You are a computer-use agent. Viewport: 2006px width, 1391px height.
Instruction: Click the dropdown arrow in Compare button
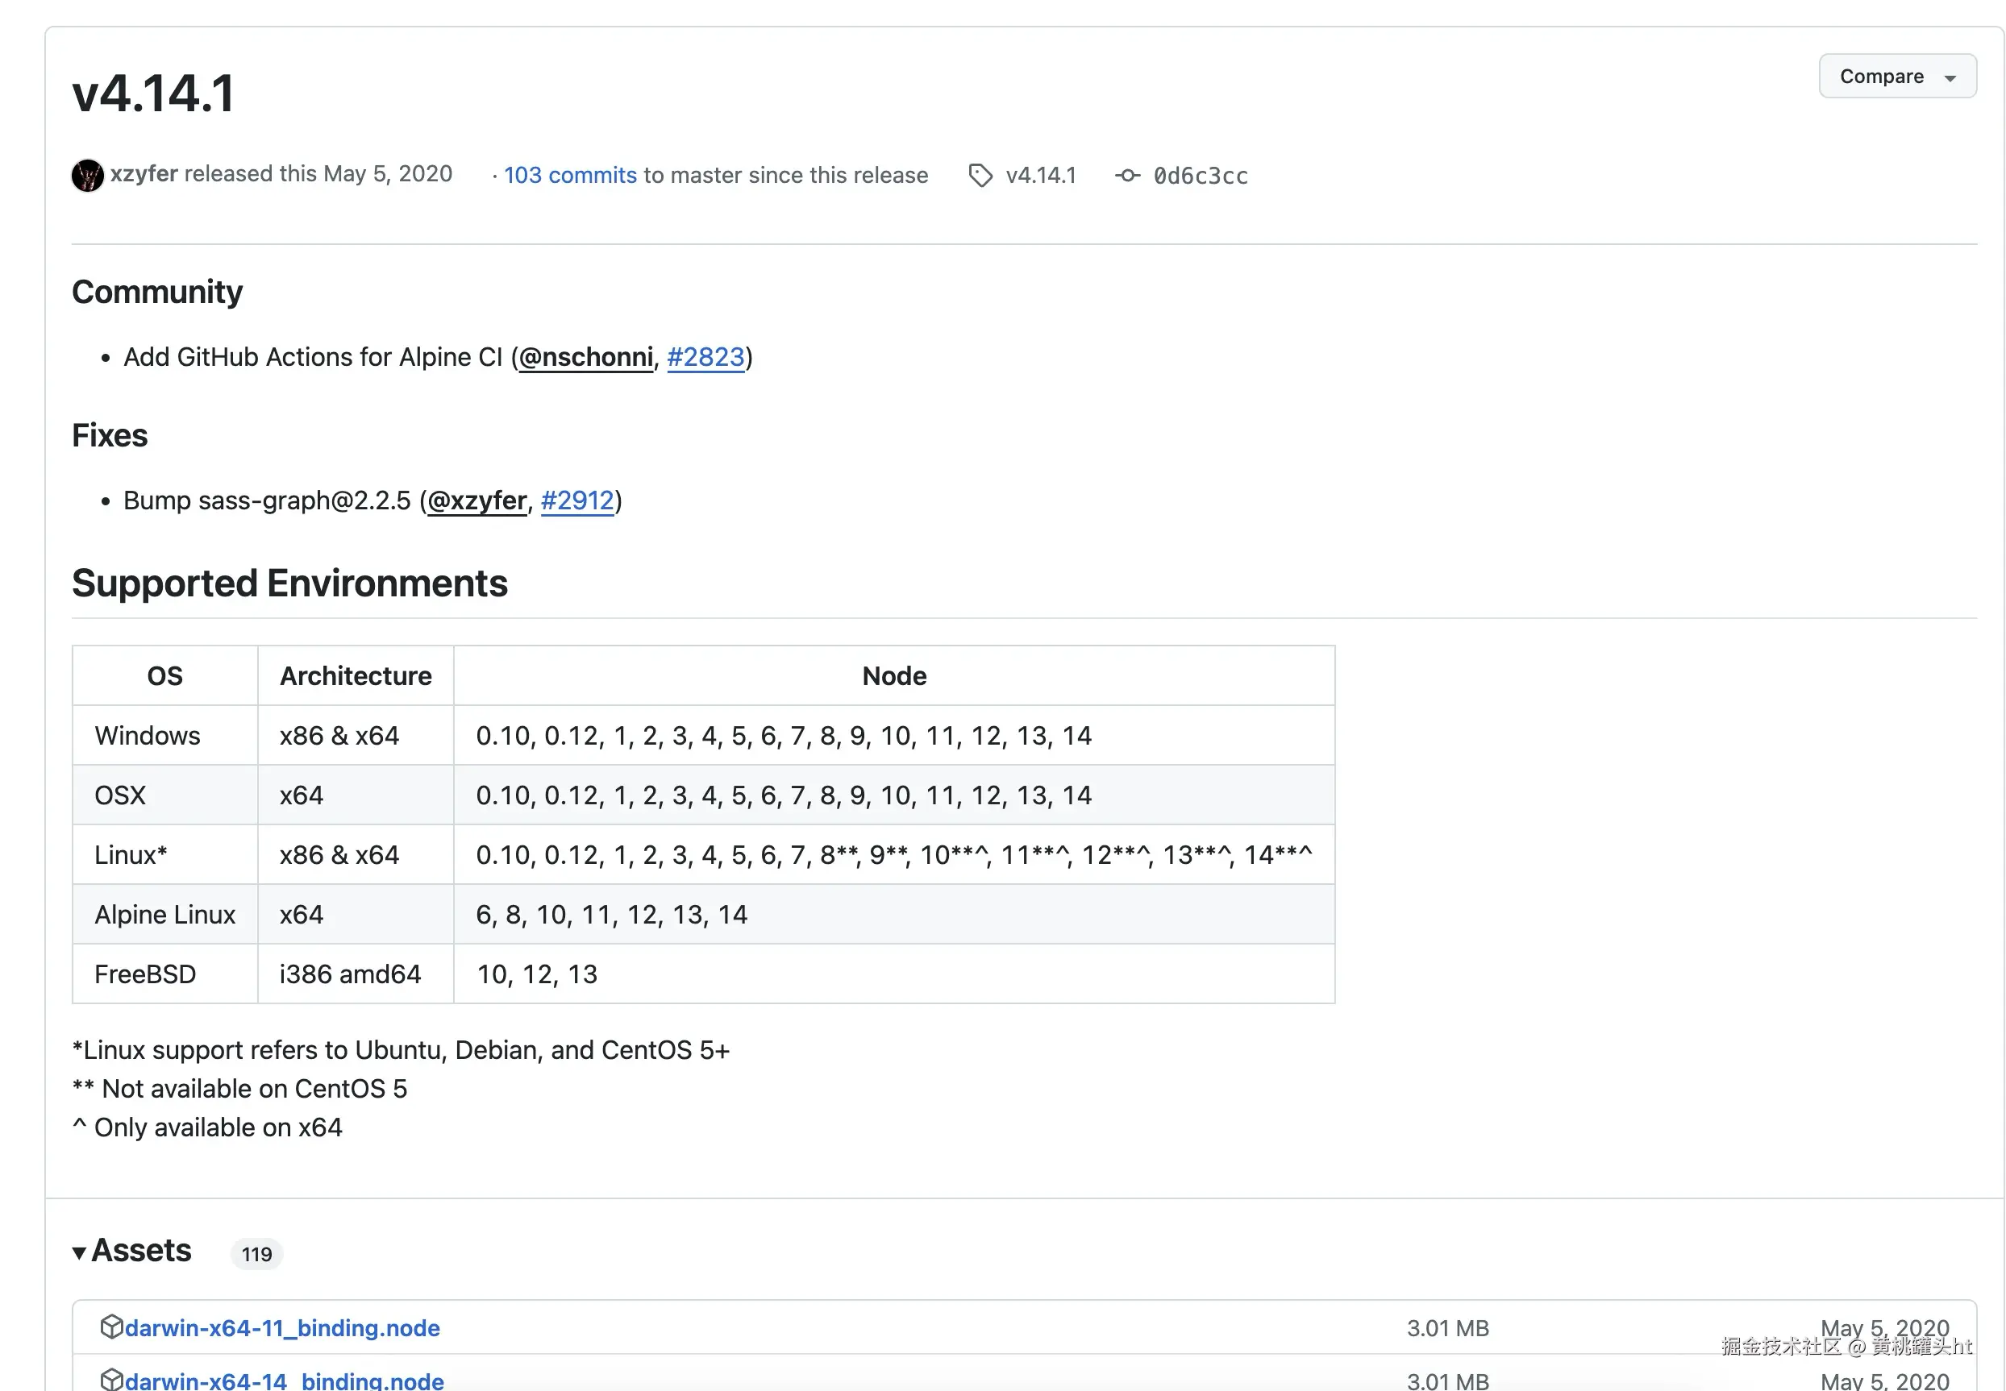click(1950, 77)
